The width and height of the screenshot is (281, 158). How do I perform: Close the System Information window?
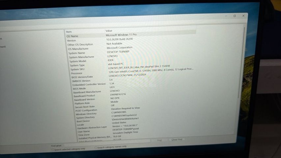(243, 16)
